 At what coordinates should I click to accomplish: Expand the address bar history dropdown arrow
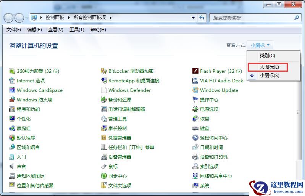[x=194, y=18]
